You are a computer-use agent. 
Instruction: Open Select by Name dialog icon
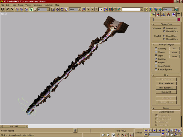(x=53, y=9)
